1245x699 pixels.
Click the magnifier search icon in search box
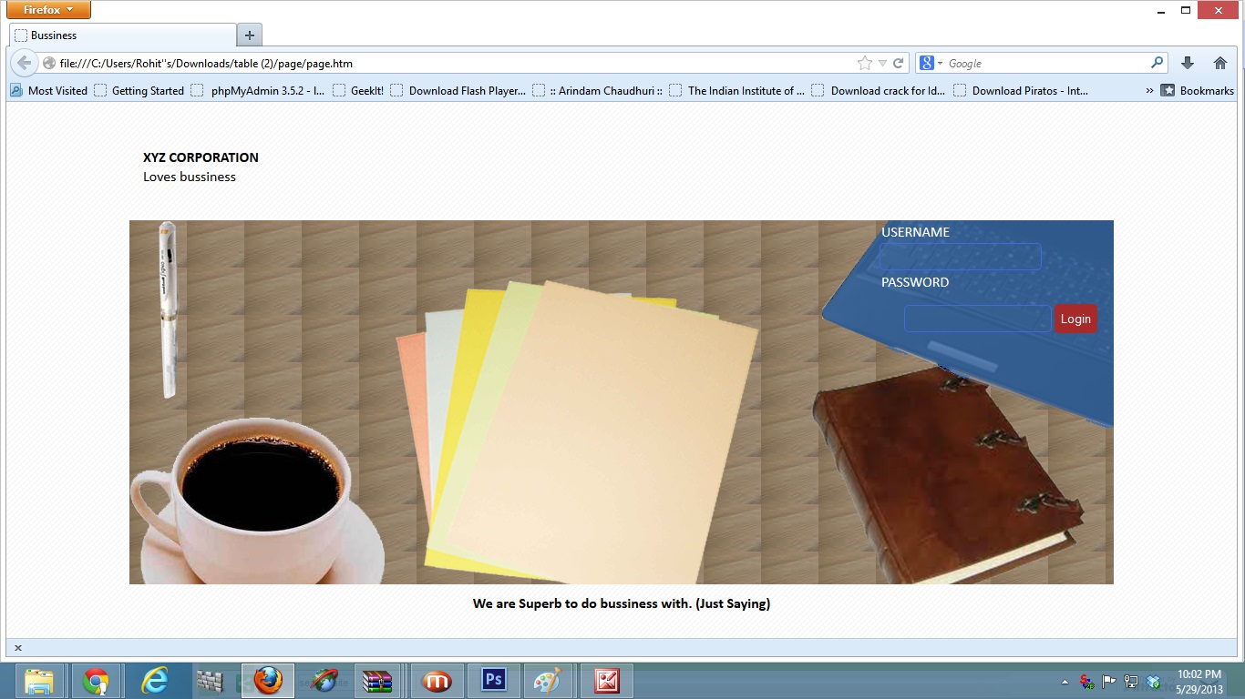click(x=1157, y=63)
